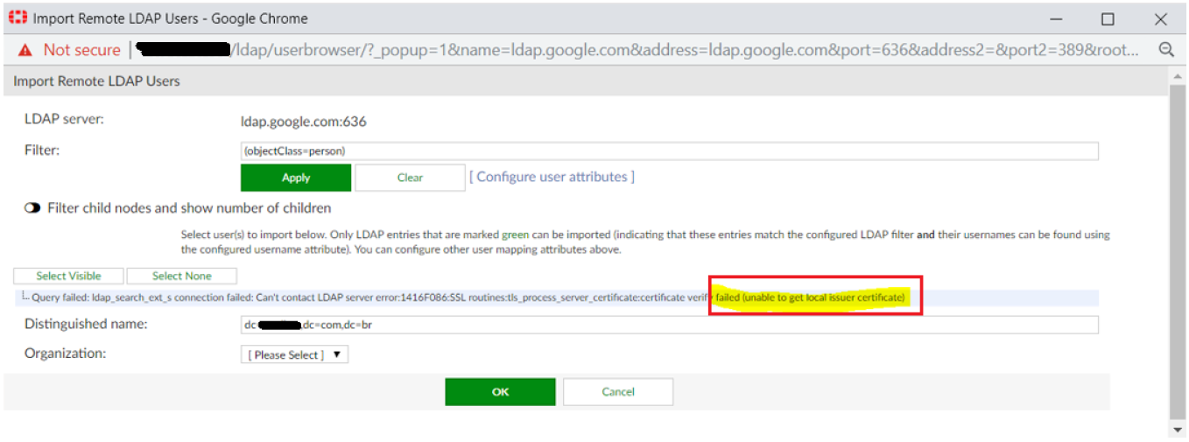Screen dimensions: 1189x442
Task: Open Configure user attributes link
Action: [x=552, y=177]
